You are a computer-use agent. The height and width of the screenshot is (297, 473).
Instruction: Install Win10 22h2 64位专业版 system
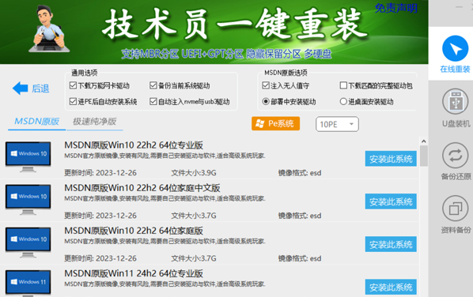(391, 159)
